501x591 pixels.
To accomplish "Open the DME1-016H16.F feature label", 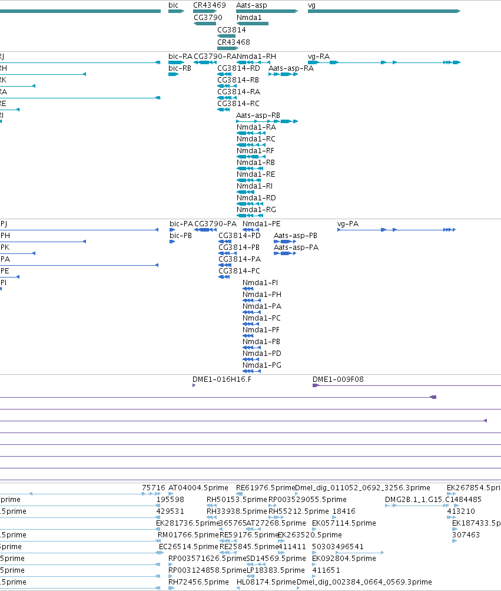I will point(222,379).
